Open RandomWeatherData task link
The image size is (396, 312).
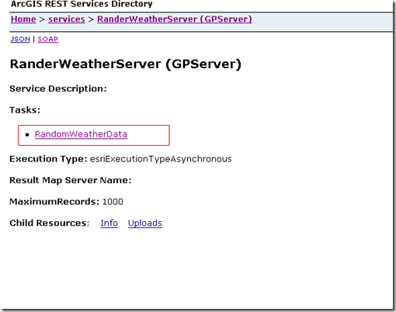point(81,134)
